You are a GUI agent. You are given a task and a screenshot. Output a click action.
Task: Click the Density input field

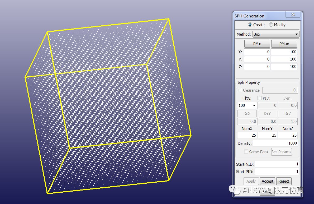275,143
